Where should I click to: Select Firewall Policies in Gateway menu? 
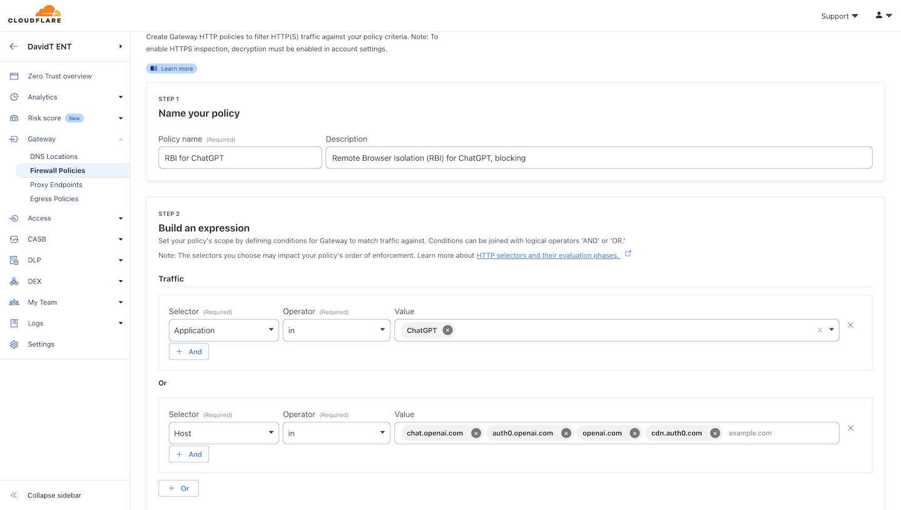tap(58, 170)
